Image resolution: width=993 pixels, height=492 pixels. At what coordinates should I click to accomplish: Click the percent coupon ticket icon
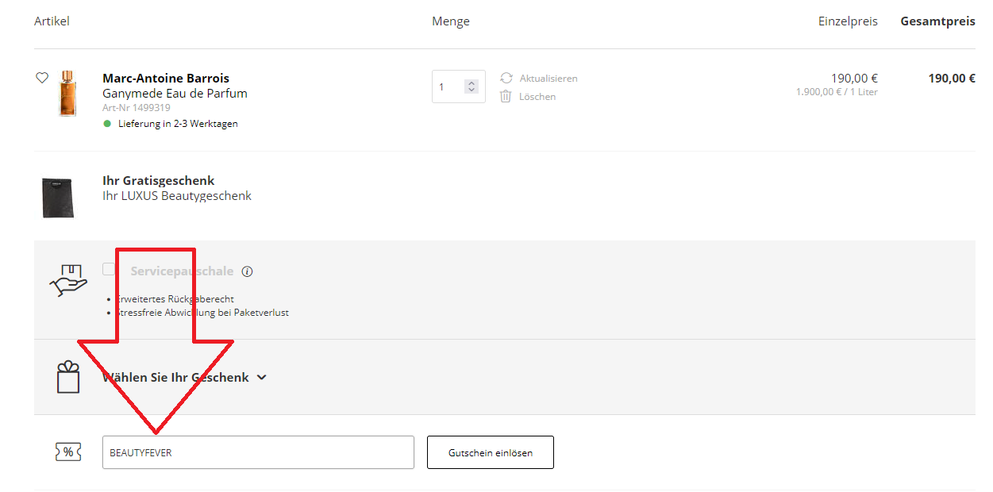click(x=68, y=452)
